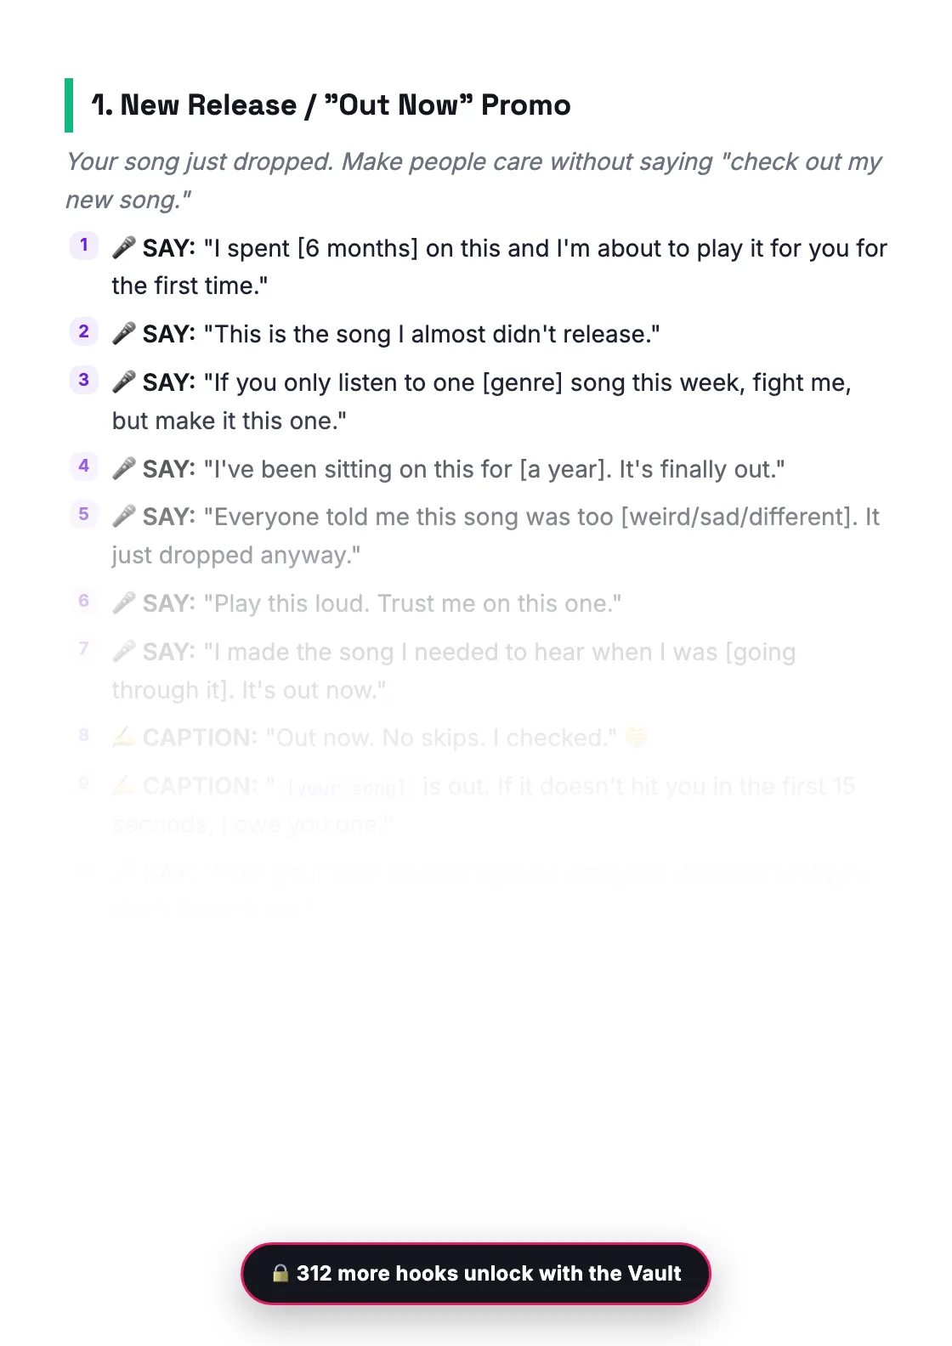
Task: Click the faded microphone icon on hook 6
Action: click(x=124, y=603)
